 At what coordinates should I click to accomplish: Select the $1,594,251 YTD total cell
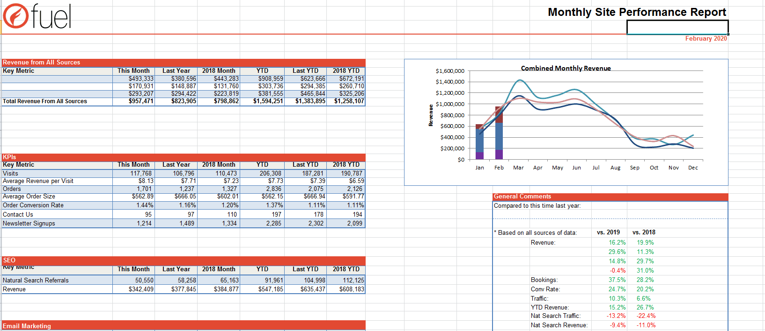coord(268,101)
